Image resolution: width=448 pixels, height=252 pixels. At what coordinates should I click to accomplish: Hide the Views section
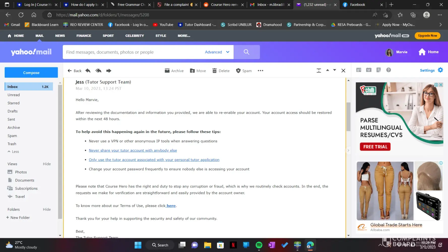[x=47, y=164]
